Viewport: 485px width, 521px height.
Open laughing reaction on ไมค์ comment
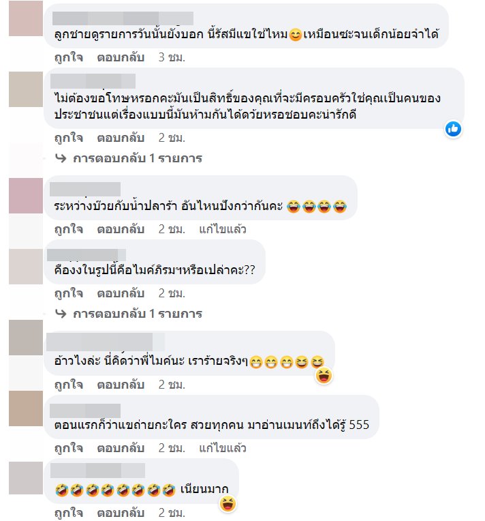tap(324, 376)
